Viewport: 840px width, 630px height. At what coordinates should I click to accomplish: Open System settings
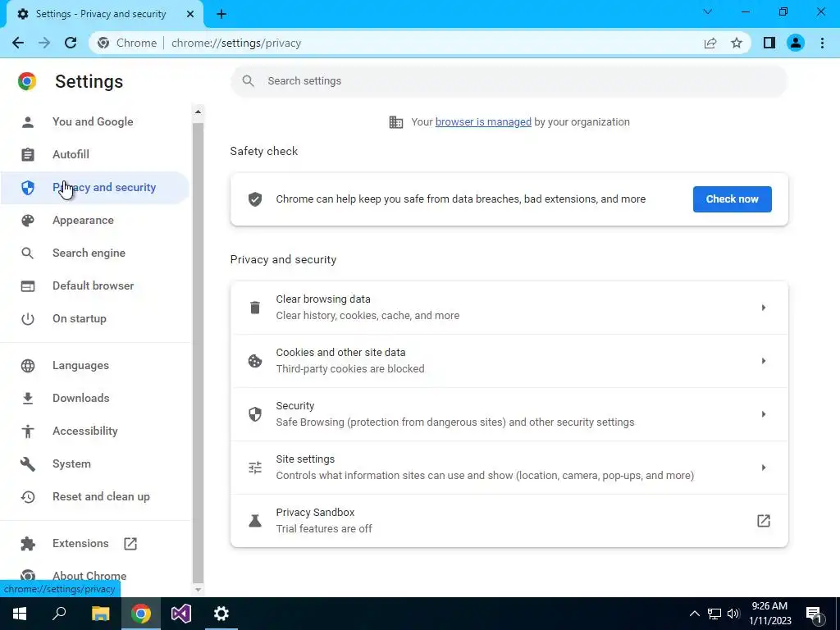95,464
